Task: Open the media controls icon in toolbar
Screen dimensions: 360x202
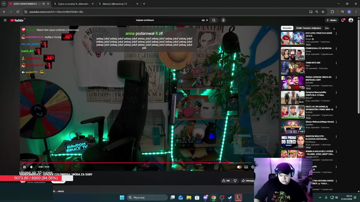Action: pos(342,12)
